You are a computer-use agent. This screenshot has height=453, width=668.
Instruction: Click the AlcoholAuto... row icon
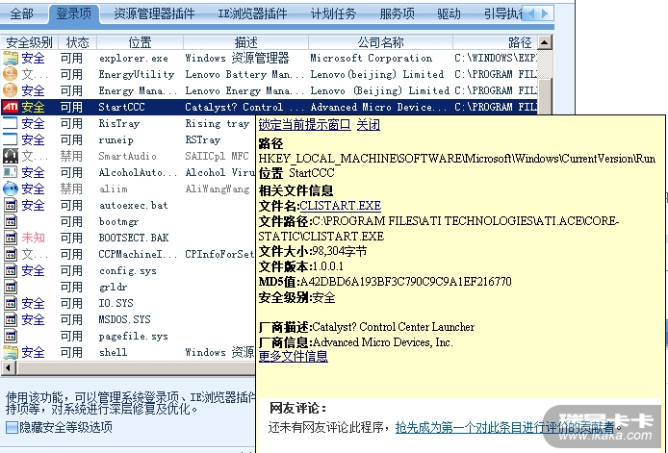point(11,172)
